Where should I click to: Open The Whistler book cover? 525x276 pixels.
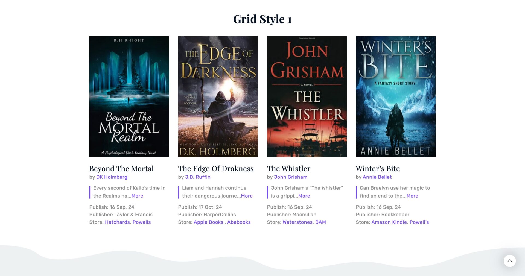click(x=307, y=97)
